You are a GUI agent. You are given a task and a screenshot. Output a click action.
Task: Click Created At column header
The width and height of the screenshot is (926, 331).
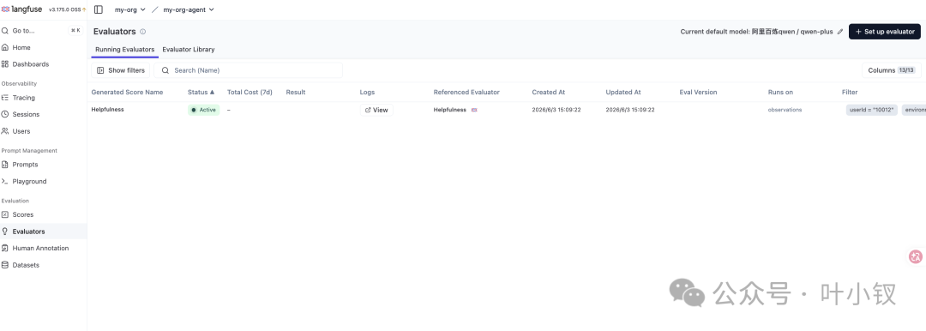(x=549, y=93)
